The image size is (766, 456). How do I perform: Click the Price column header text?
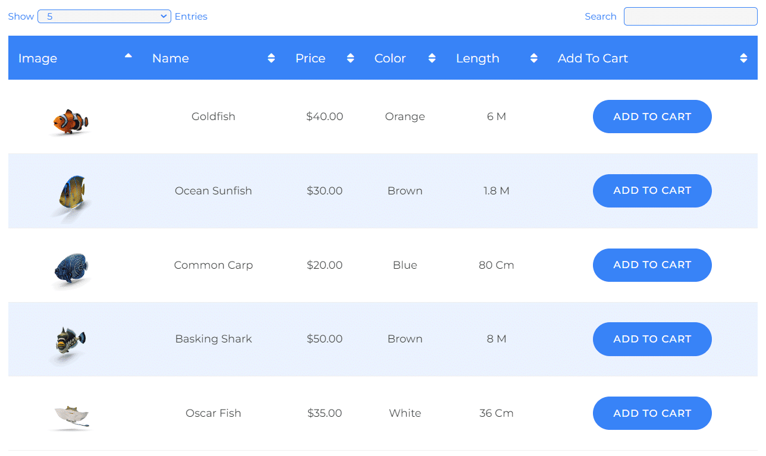point(310,58)
